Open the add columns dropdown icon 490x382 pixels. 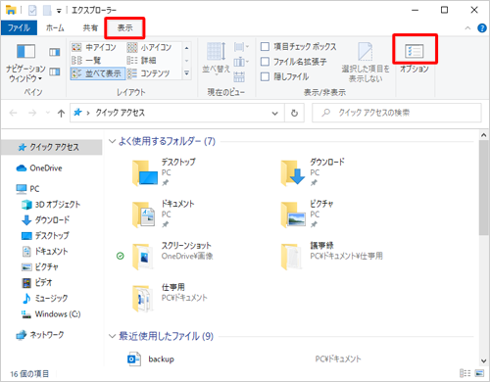coord(241,62)
